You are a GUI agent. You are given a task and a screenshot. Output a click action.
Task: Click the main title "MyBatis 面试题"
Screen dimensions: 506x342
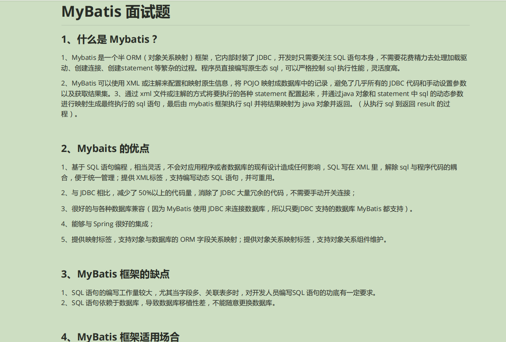pyautogui.click(x=116, y=12)
